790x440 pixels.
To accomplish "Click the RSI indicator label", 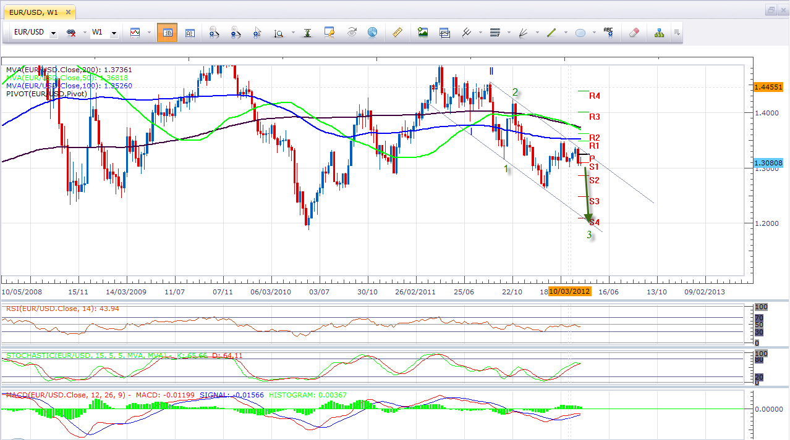I will 62,309.
